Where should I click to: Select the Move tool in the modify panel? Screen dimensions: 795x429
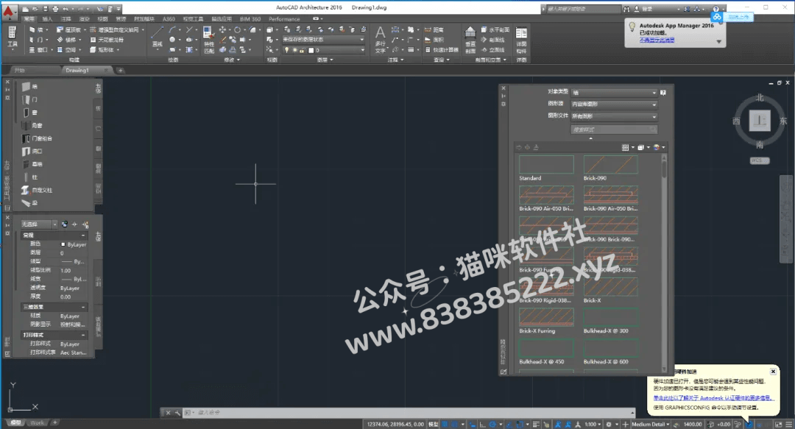(222, 30)
